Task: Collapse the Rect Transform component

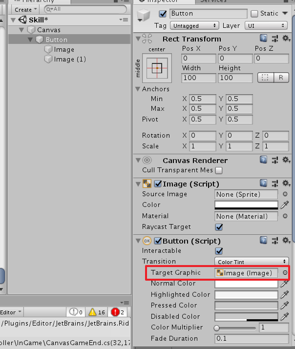Action: click(138, 39)
